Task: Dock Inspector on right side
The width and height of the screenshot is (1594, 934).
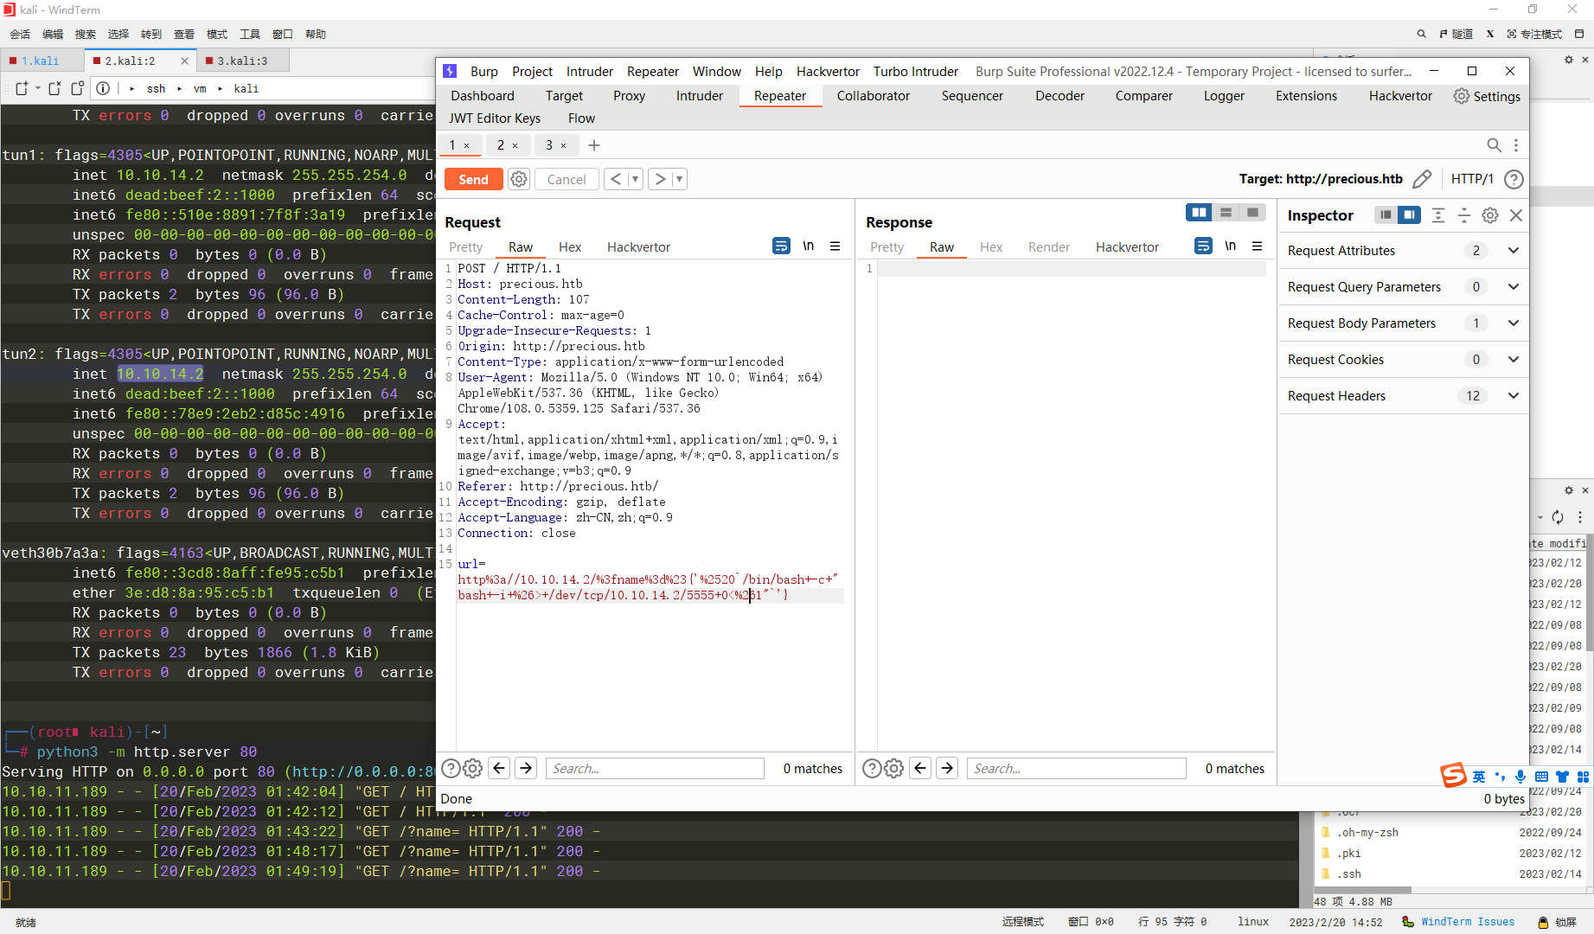Action: coord(1409,214)
